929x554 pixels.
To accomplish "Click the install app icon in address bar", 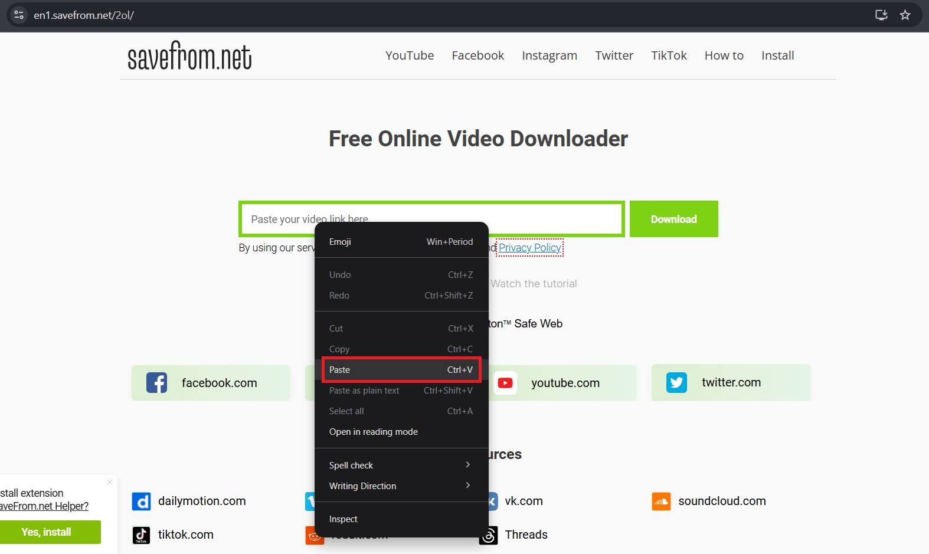I will pos(881,15).
